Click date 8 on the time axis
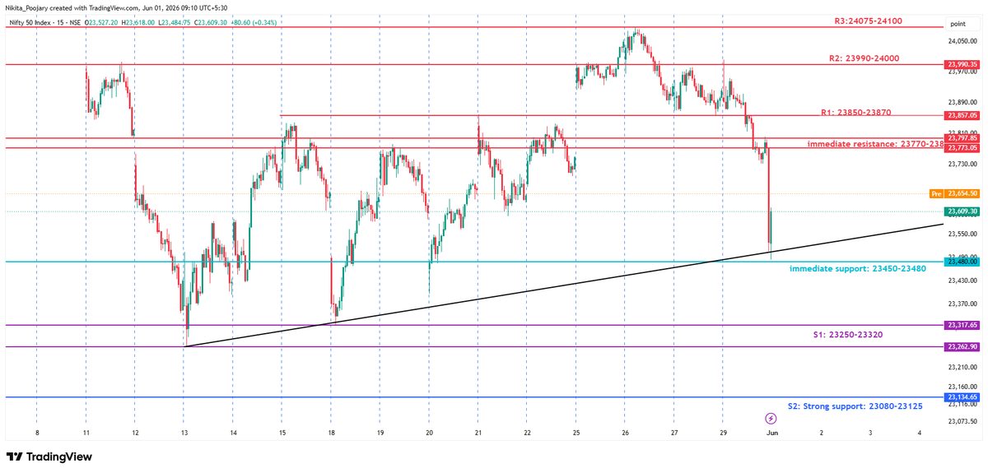 [x=37, y=432]
